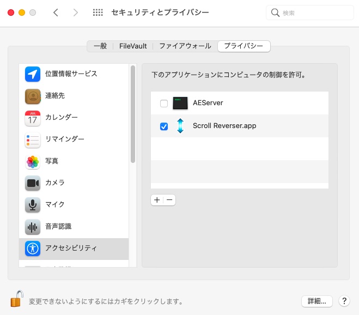
Task: Click the Calendar JUL 17 icon
Action: pos(33,118)
